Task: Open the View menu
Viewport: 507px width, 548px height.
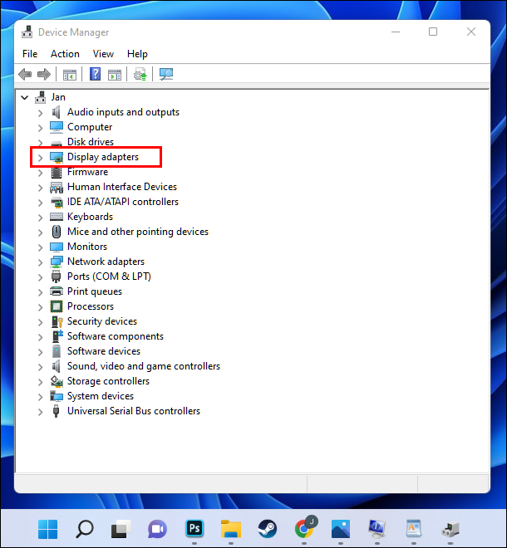Action: [103, 54]
